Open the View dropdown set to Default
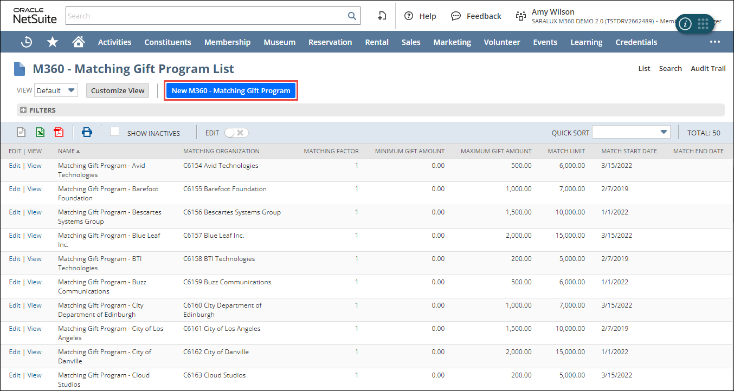Image resolution: width=734 pixels, height=391 pixels. click(56, 90)
